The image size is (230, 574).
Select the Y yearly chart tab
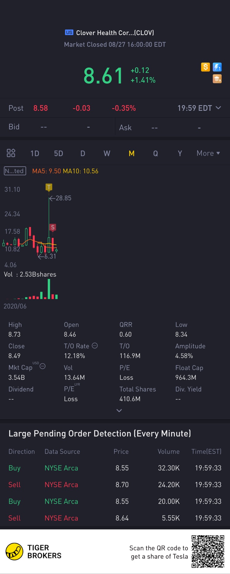[x=180, y=153]
